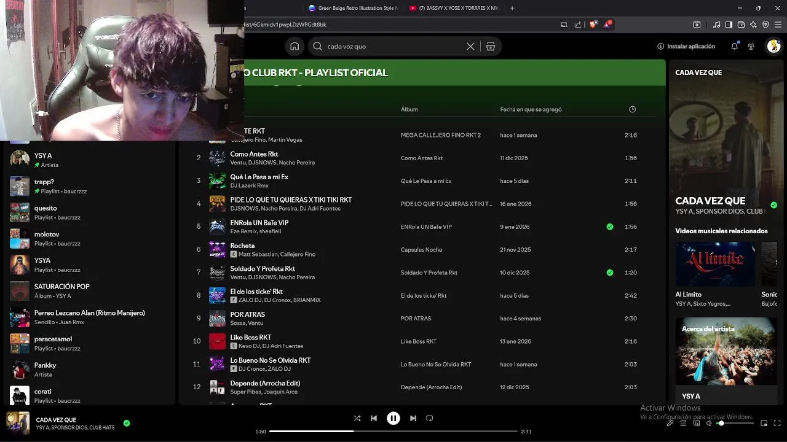The image size is (787, 442).
Task: Sort by Fecha en que se agregó header
Action: (x=531, y=109)
